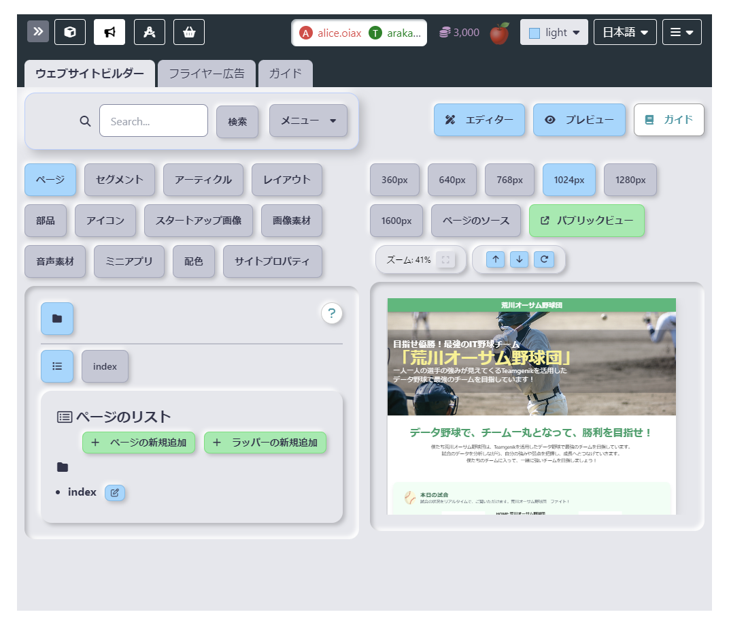Switch to ガイド tab
Viewport: 729px width, 625px height.
pyautogui.click(x=286, y=74)
